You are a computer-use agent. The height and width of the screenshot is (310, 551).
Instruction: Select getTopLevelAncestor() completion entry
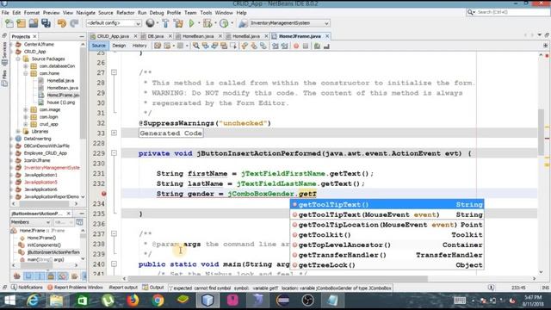[387, 245]
